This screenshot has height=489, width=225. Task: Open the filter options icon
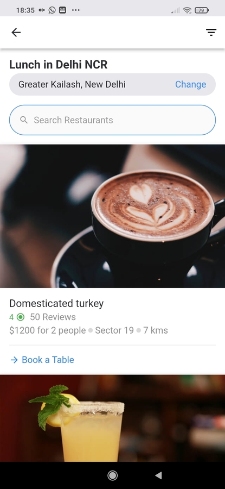click(211, 33)
